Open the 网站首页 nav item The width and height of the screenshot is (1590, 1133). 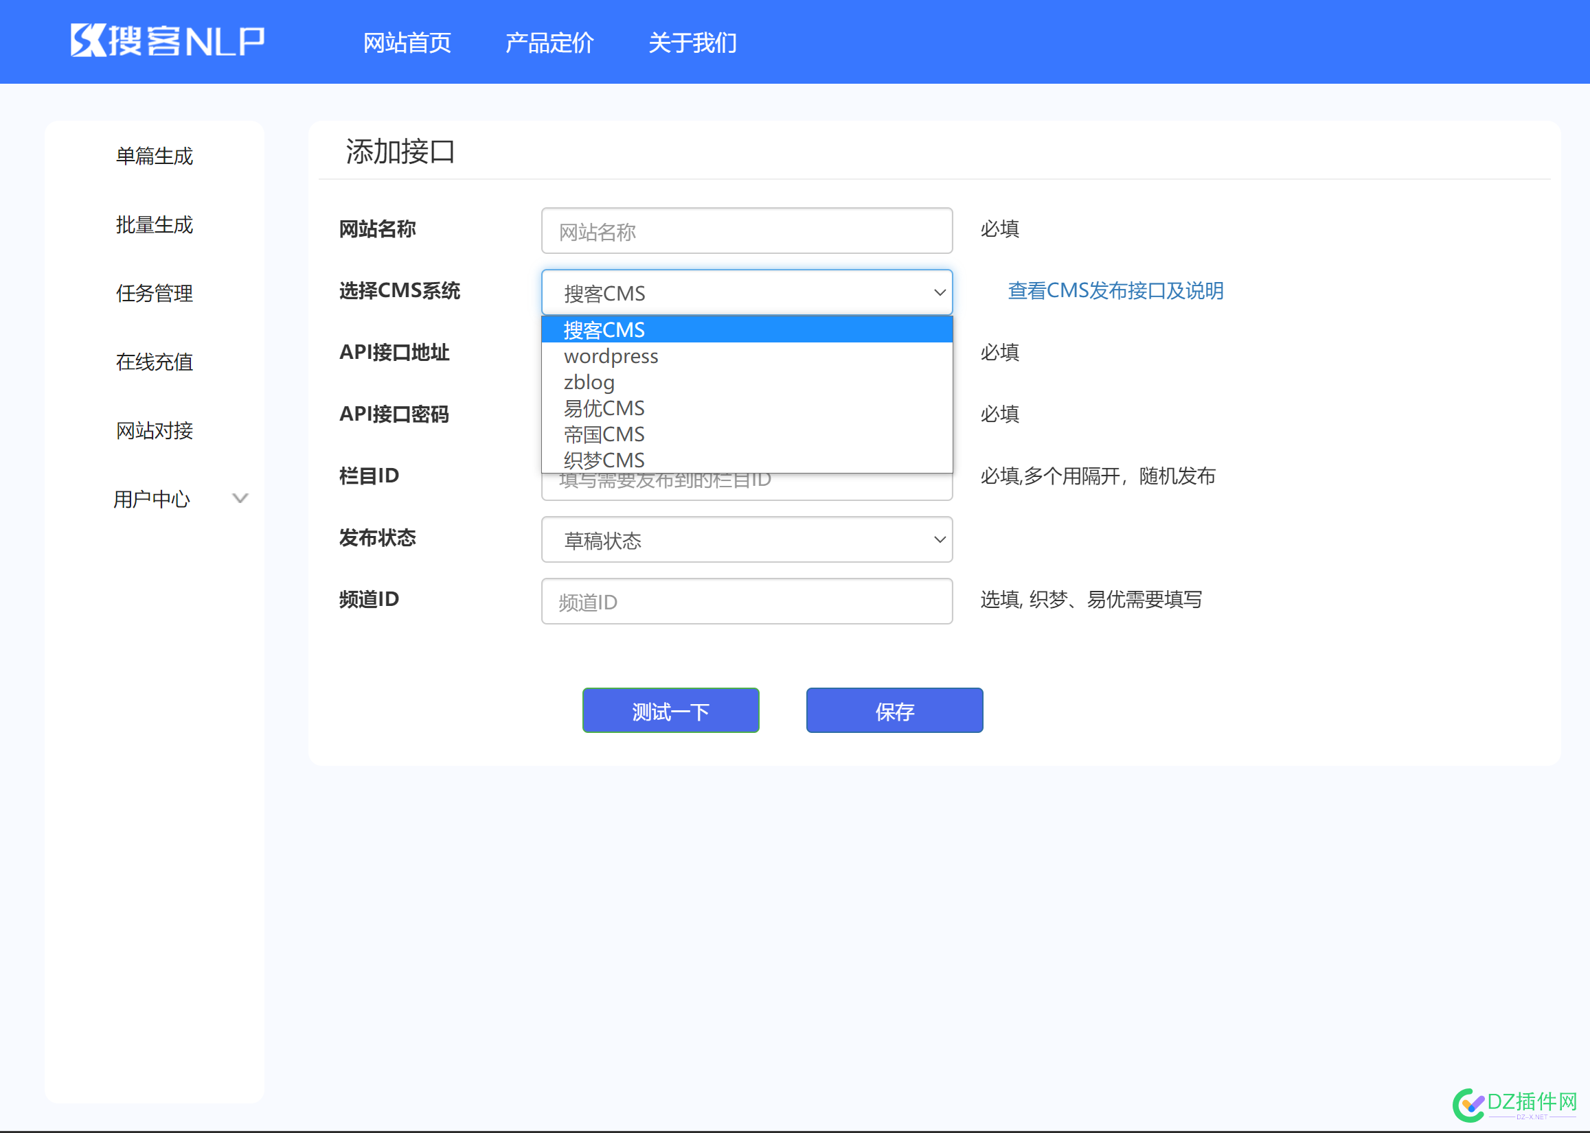(x=407, y=43)
